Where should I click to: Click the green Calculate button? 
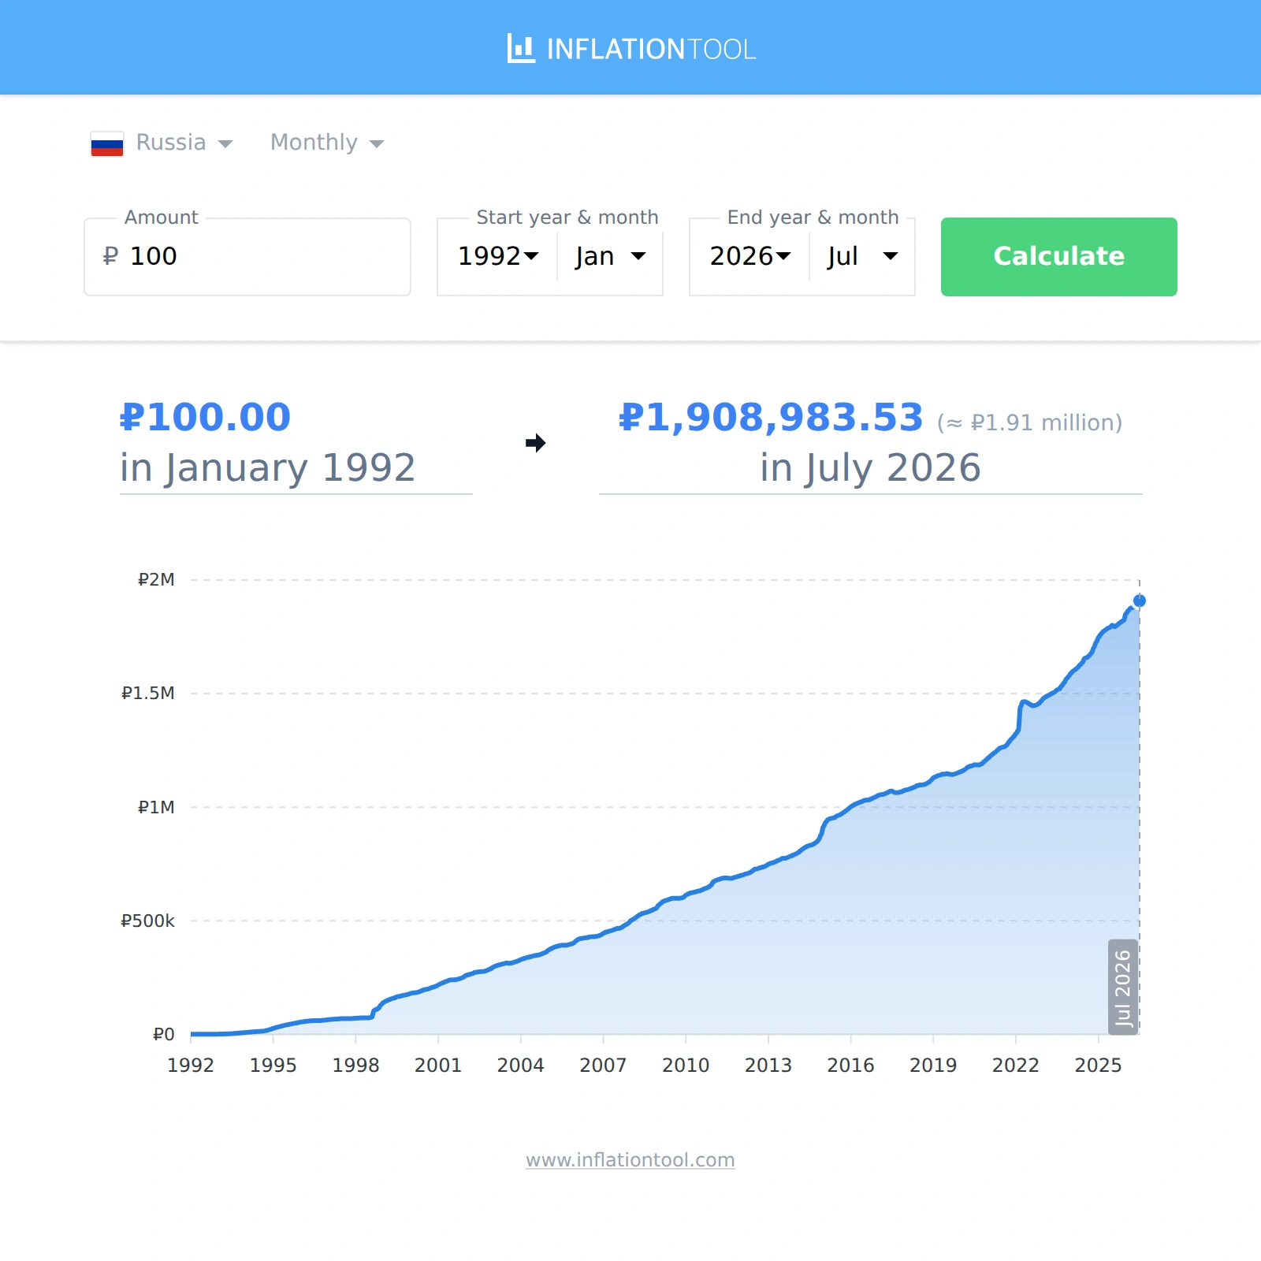[1058, 257]
